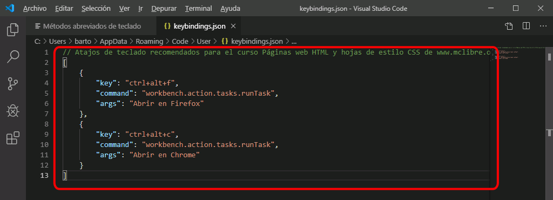553x200 pixels.
Task: Open the More Actions ellipsis menu
Action: 543,26
